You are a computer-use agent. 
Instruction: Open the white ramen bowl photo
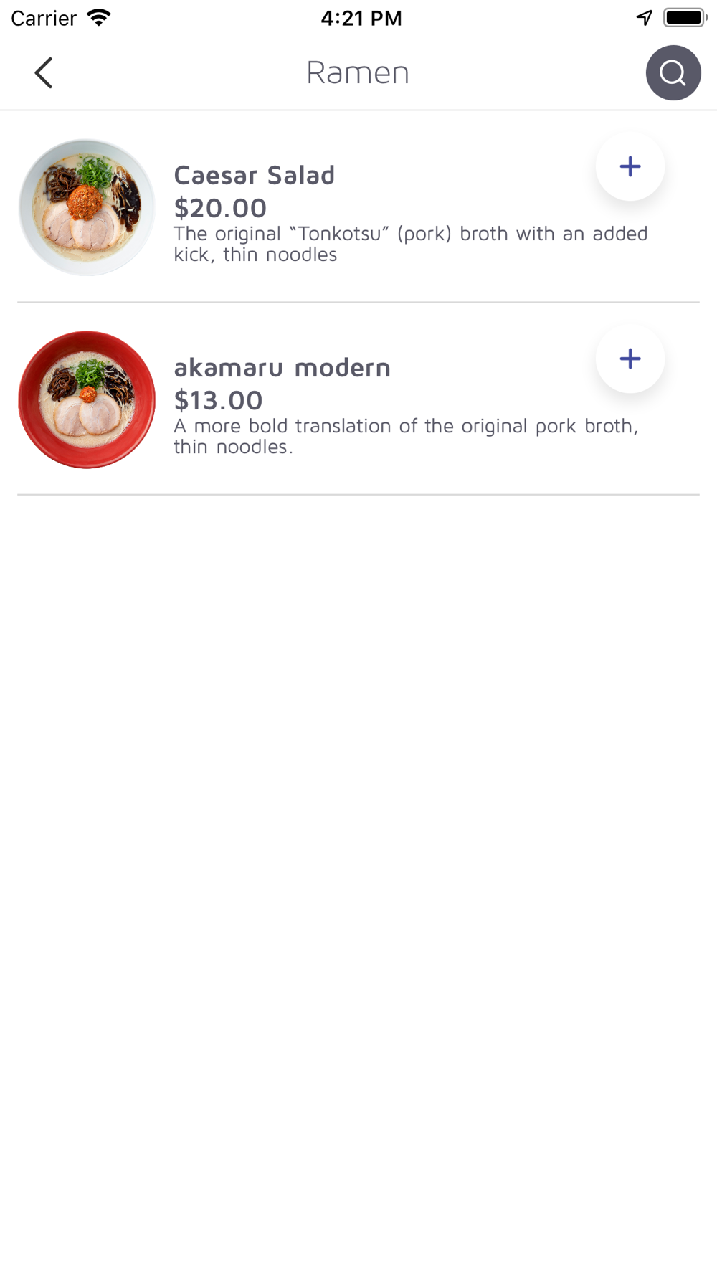coord(87,207)
